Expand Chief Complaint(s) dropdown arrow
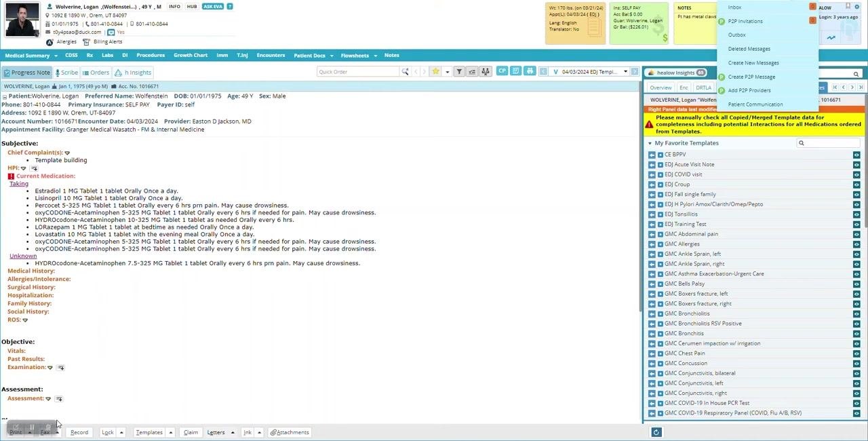The height and width of the screenshot is (441, 868). coord(67,153)
